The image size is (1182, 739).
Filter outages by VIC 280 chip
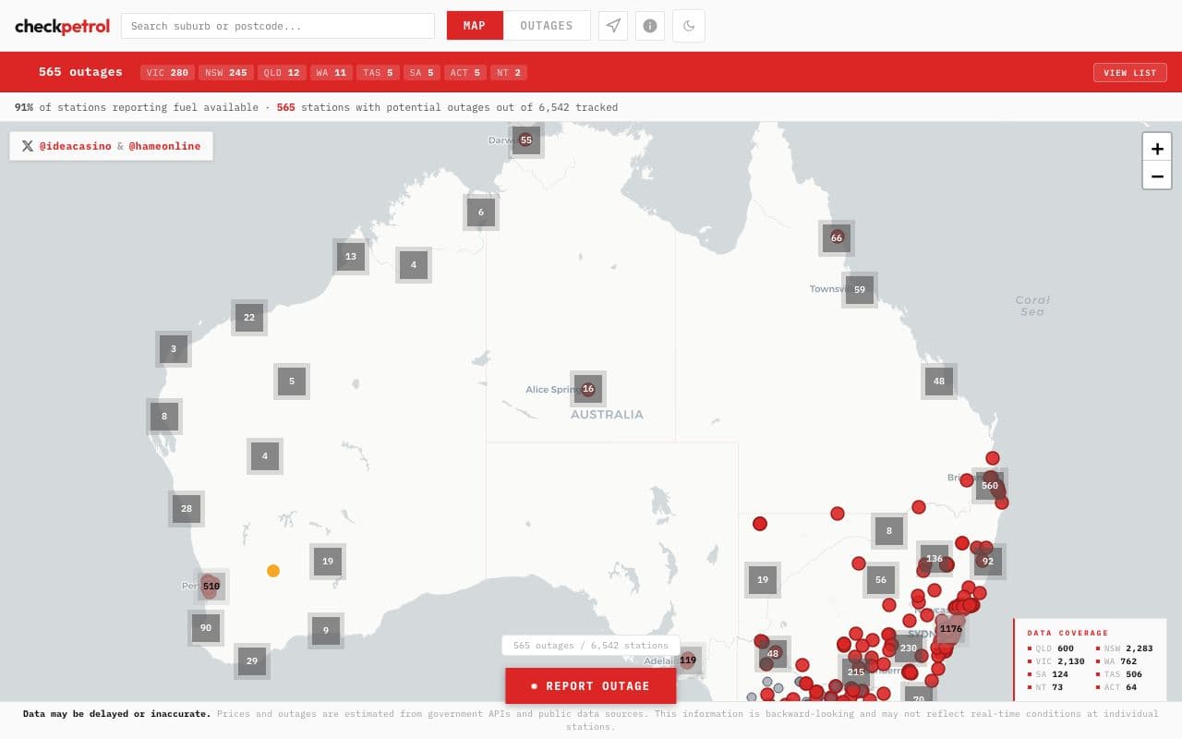pos(167,72)
